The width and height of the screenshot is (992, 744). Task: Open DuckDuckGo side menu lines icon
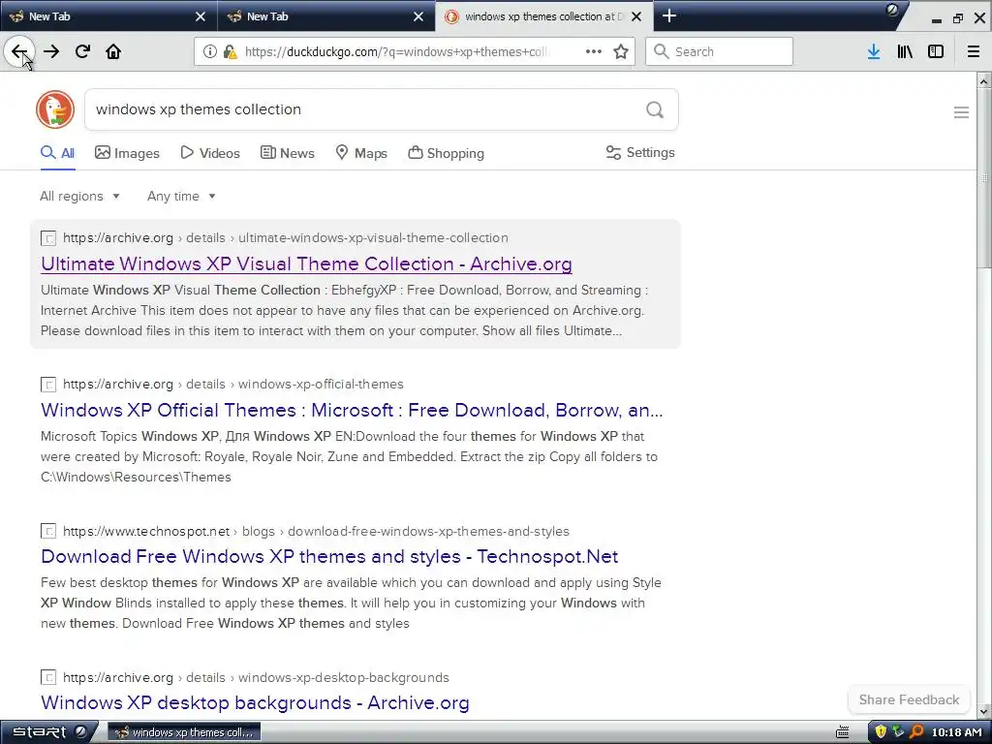(961, 112)
